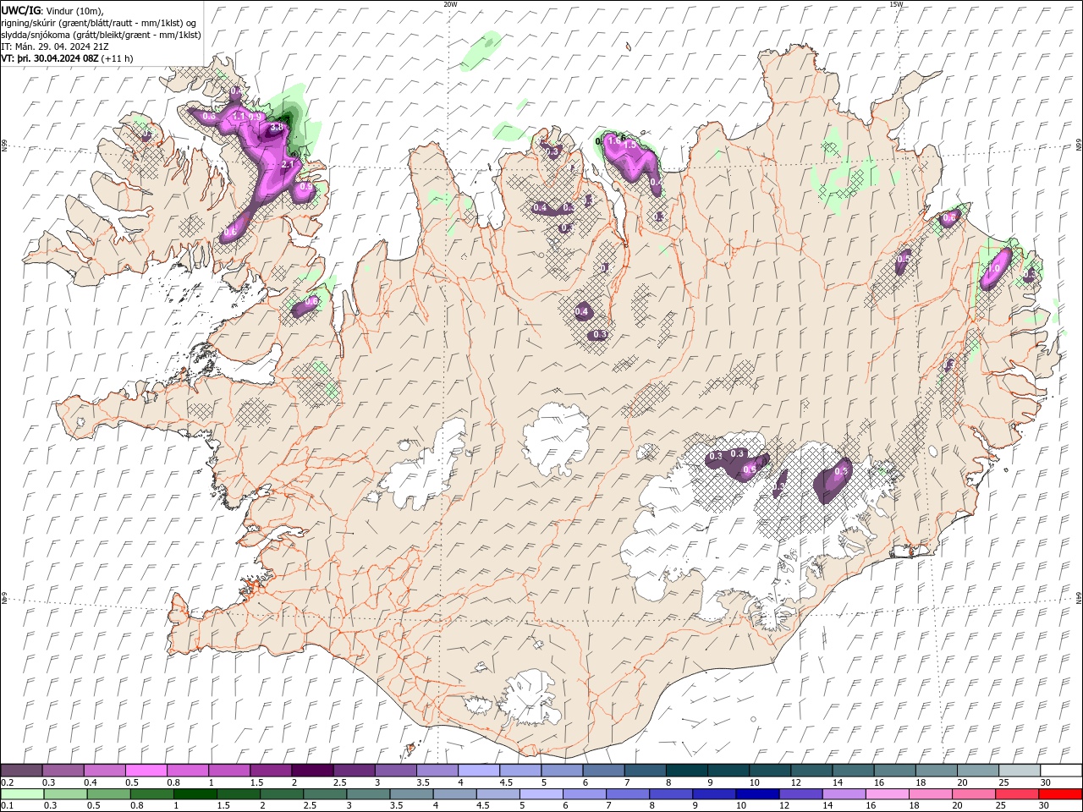The image size is (1083, 812).
Task: Click the white Mýrdalsjökull glacier near south coast
Action: pyautogui.click(x=531, y=698)
